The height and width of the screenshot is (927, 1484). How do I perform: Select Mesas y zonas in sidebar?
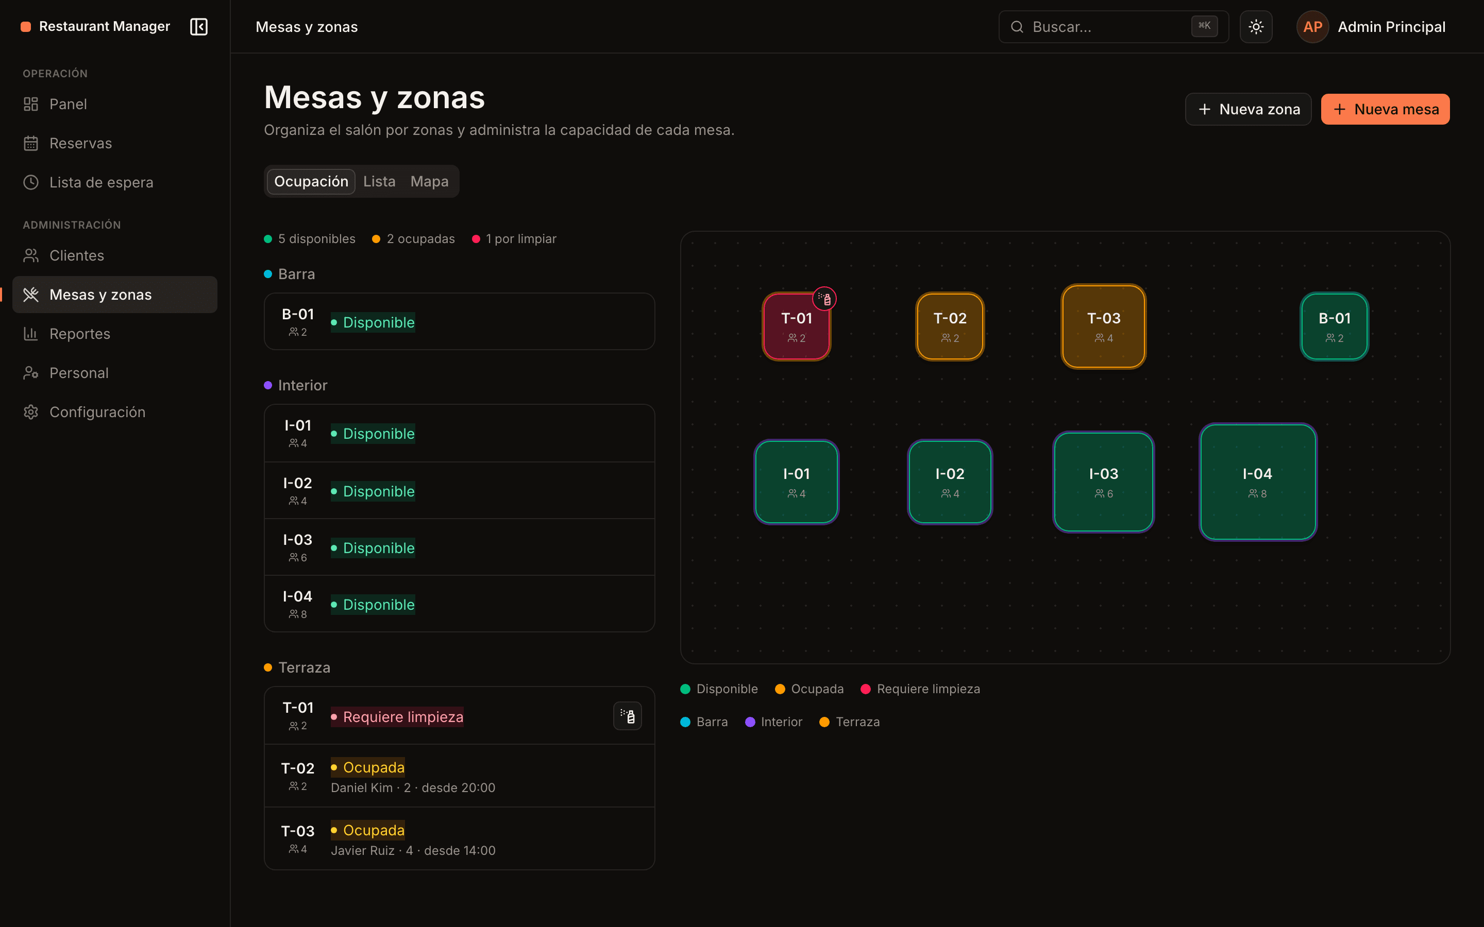(115, 295)
